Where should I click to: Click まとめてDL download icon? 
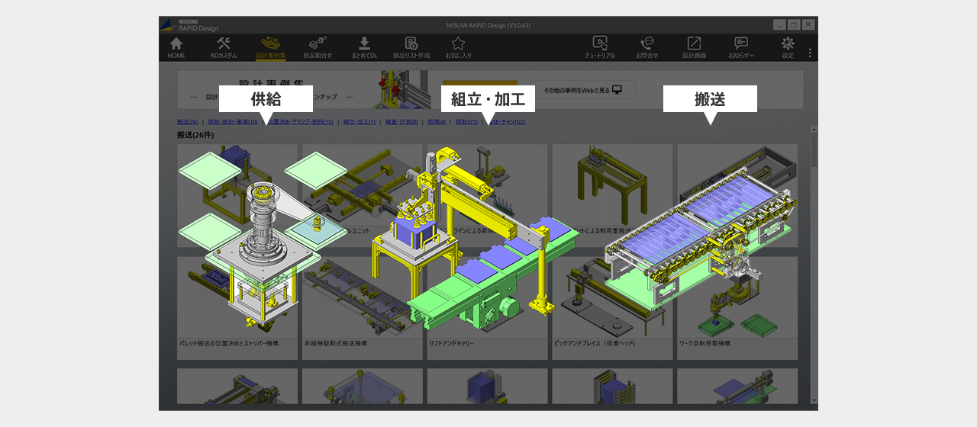[364, 47]
